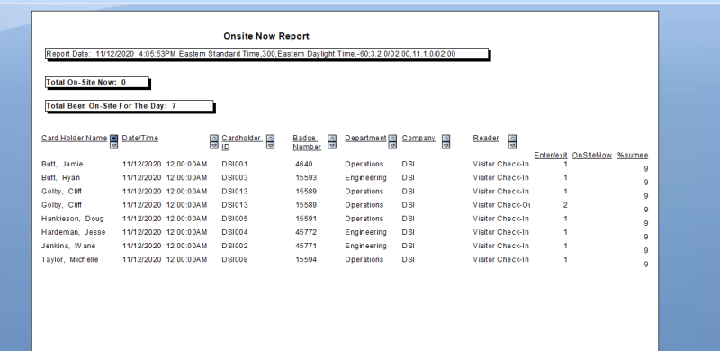Screen dimensions: 720x351
Task: Click the Department column header
Action: [x=366, y=138]
